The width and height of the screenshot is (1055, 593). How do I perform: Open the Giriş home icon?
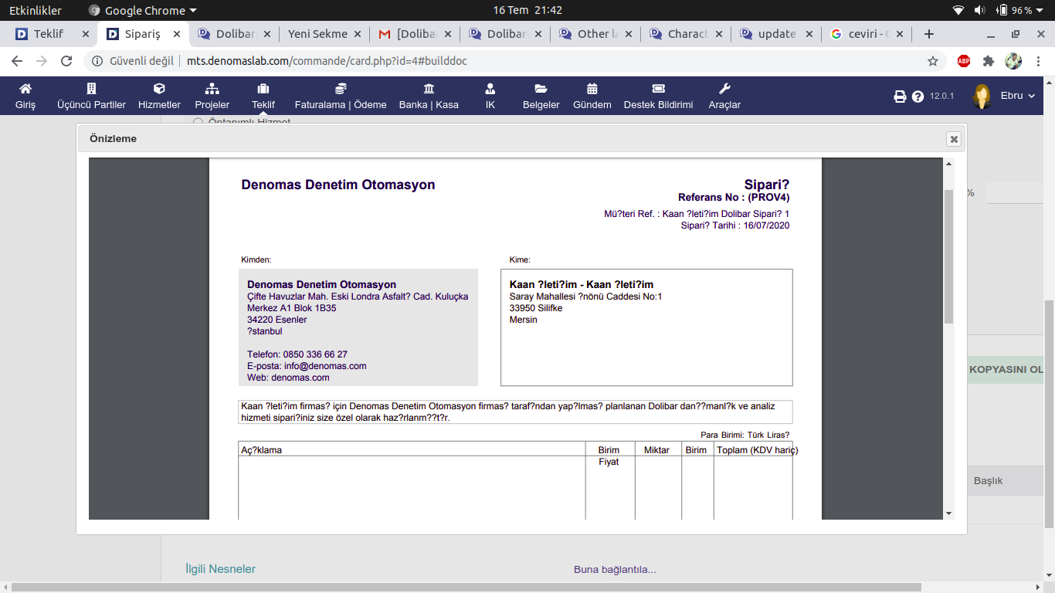point(25,89)
